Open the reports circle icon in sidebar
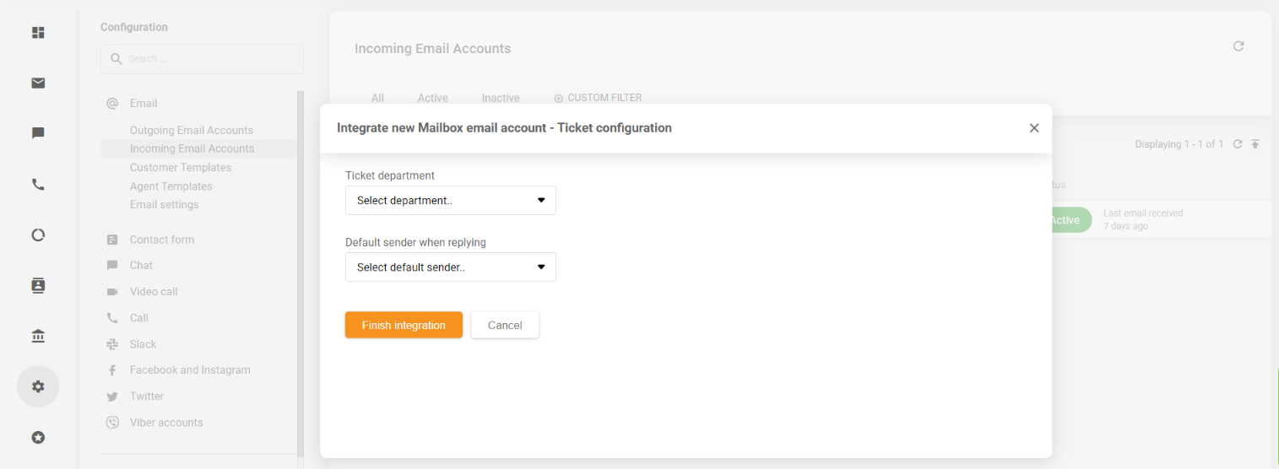The width and height of the screenshot is (1279, 469). pos(38,235)
